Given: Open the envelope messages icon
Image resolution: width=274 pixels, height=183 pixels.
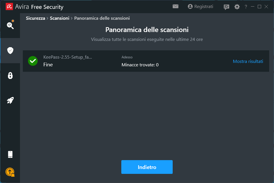Looking at the screenshot, I should coord(176,6).
